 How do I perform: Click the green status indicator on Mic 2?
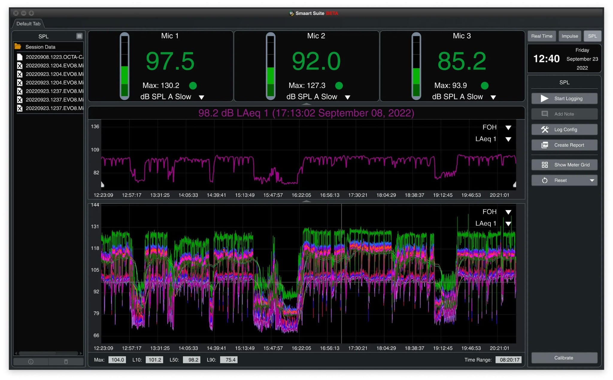tap(339, 86)
